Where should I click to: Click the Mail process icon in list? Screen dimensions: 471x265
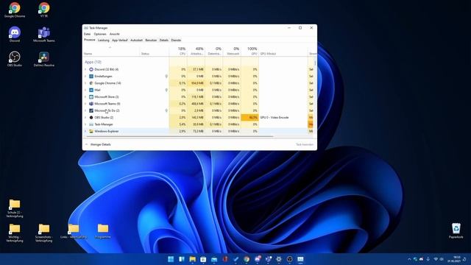pos(91,90)
